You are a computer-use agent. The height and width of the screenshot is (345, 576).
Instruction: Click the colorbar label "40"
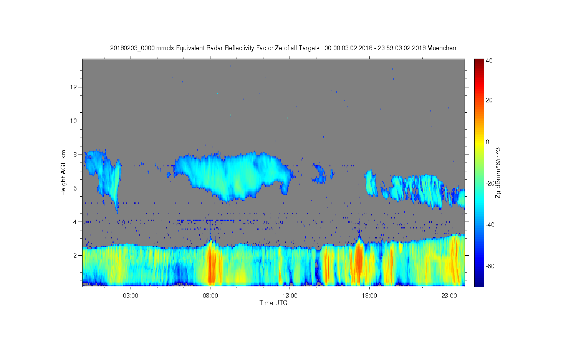[489, 61]
